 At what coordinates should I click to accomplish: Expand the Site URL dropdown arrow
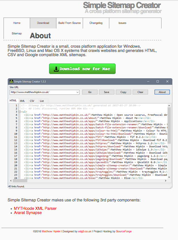pos(77,92)
